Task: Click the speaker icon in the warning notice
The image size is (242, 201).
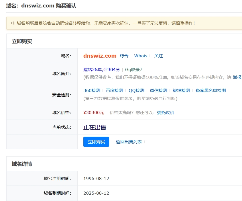Action: tap(13, 23)
